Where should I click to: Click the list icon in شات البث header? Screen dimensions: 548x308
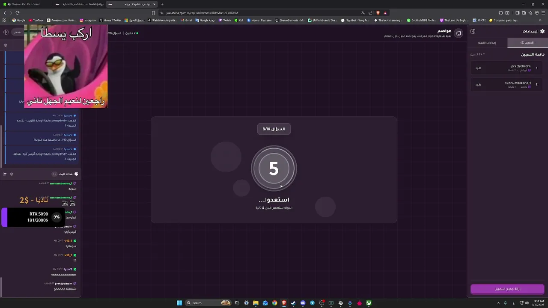pyautogui.click(x=5, y=174)
